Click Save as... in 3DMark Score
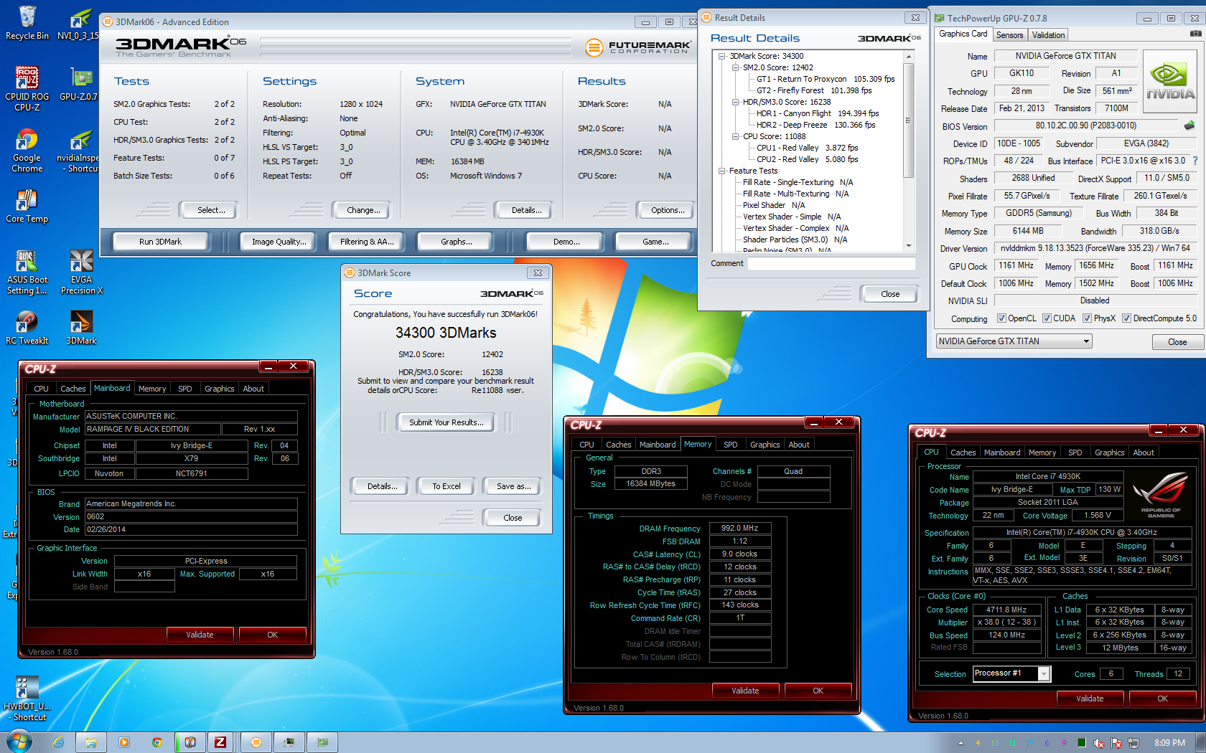Viewport: 1206px width, 753px height. pyautogui.click(x=514, y=486)
